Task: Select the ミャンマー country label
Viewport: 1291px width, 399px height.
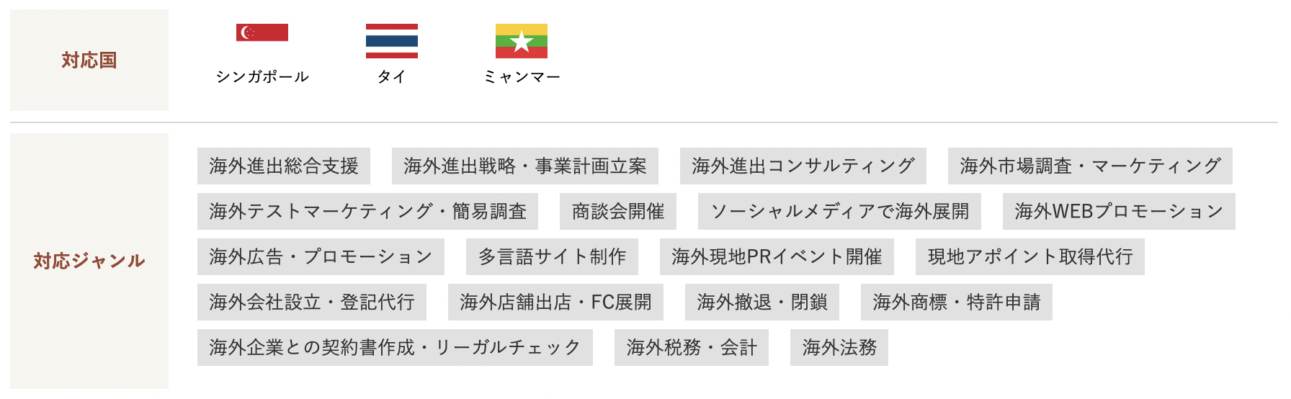Action: point(522,76)
